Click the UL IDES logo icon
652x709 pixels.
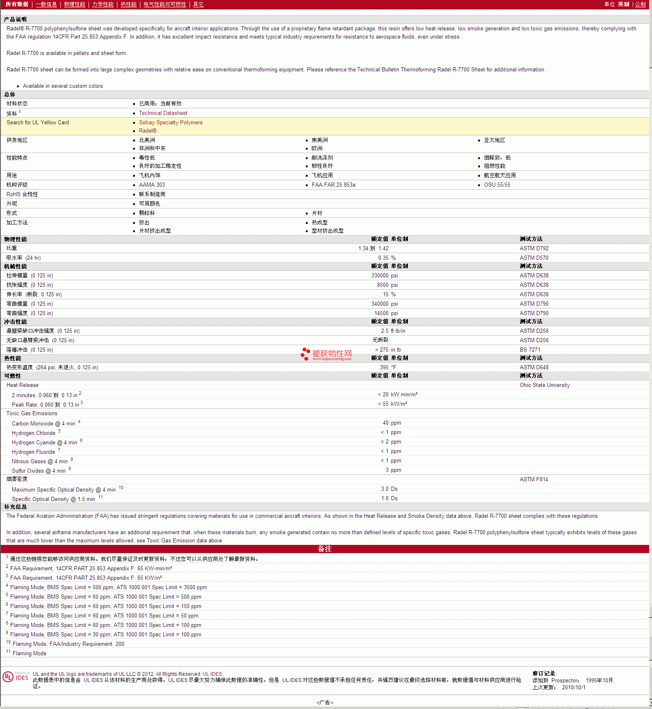pos(16,677)
